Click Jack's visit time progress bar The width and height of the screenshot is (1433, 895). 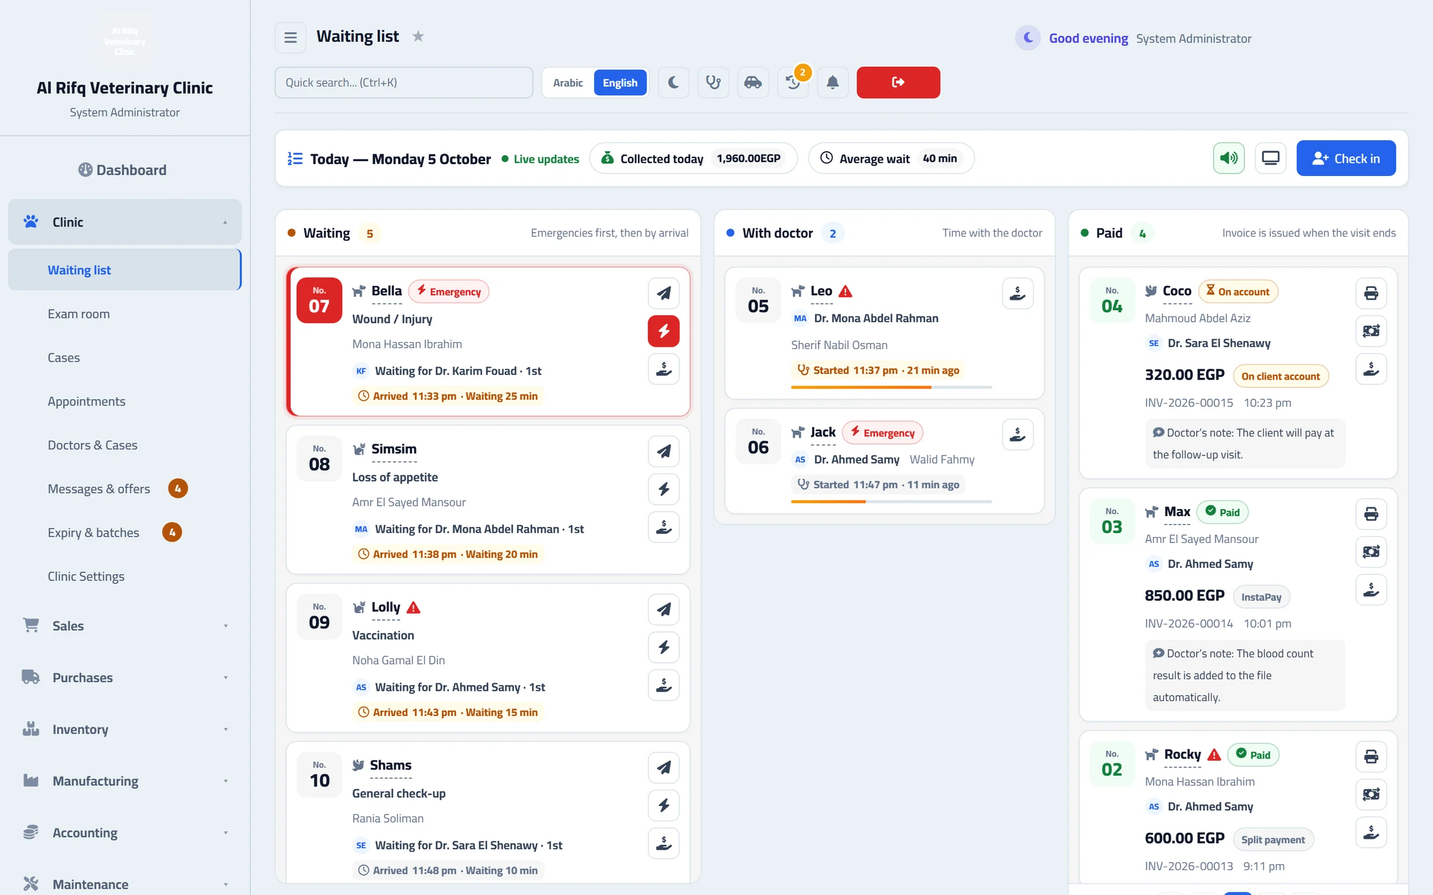click(x=891, y=502)
